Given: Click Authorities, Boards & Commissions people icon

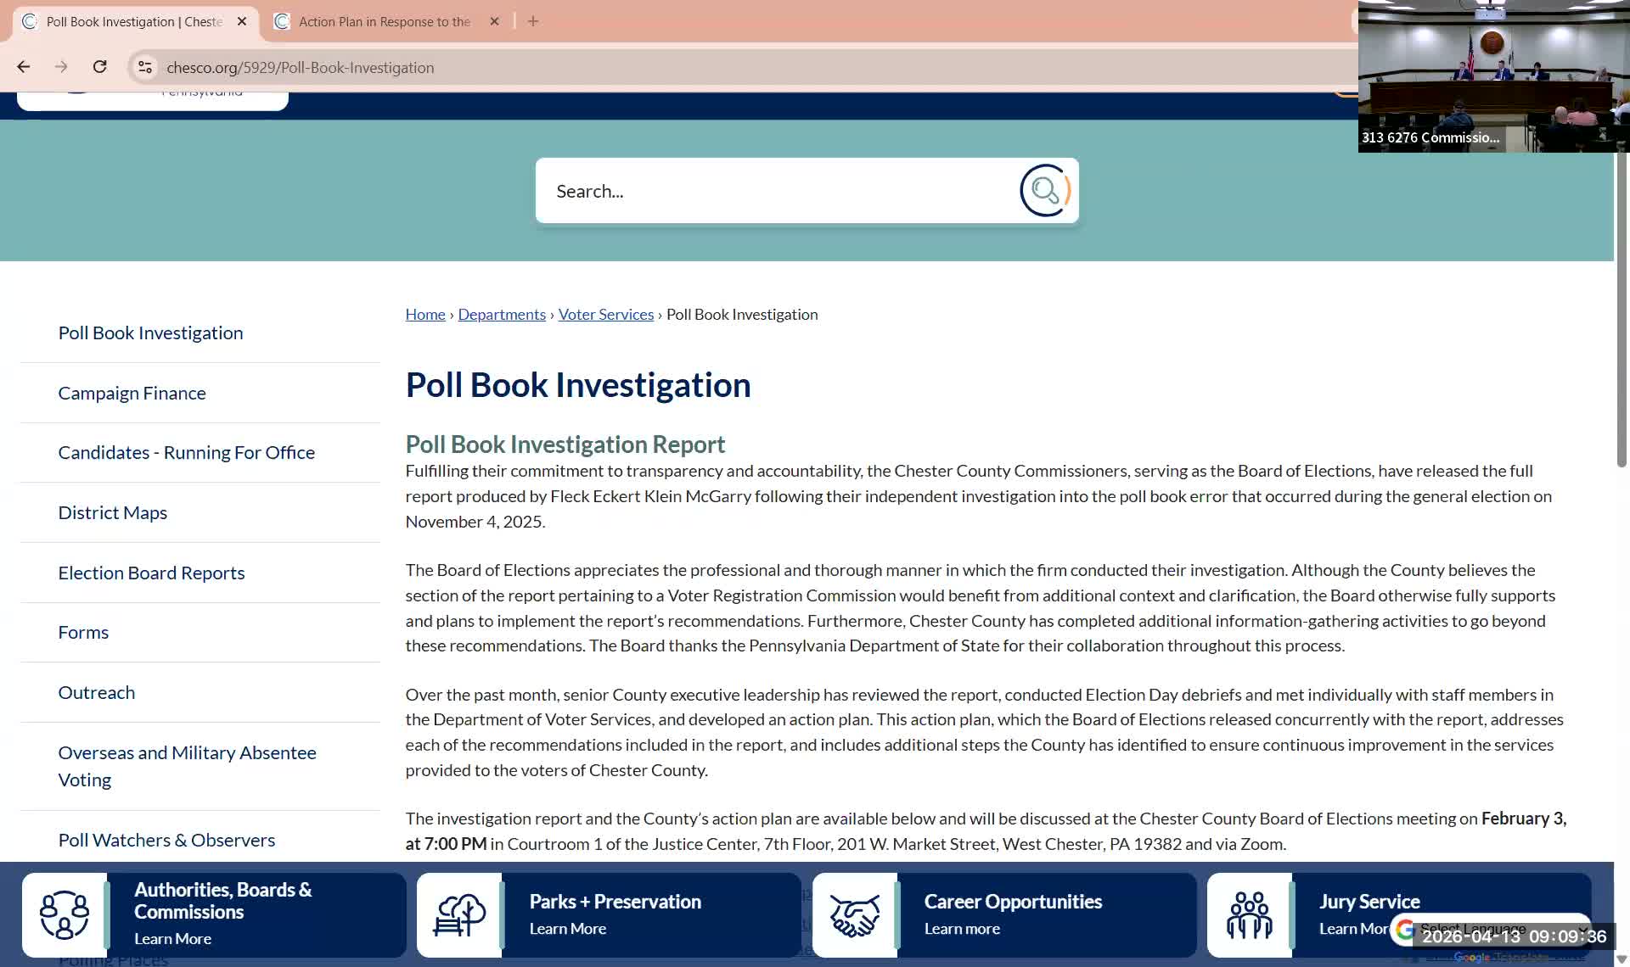Looking at the screenshot, I should (x=64, y=914).
